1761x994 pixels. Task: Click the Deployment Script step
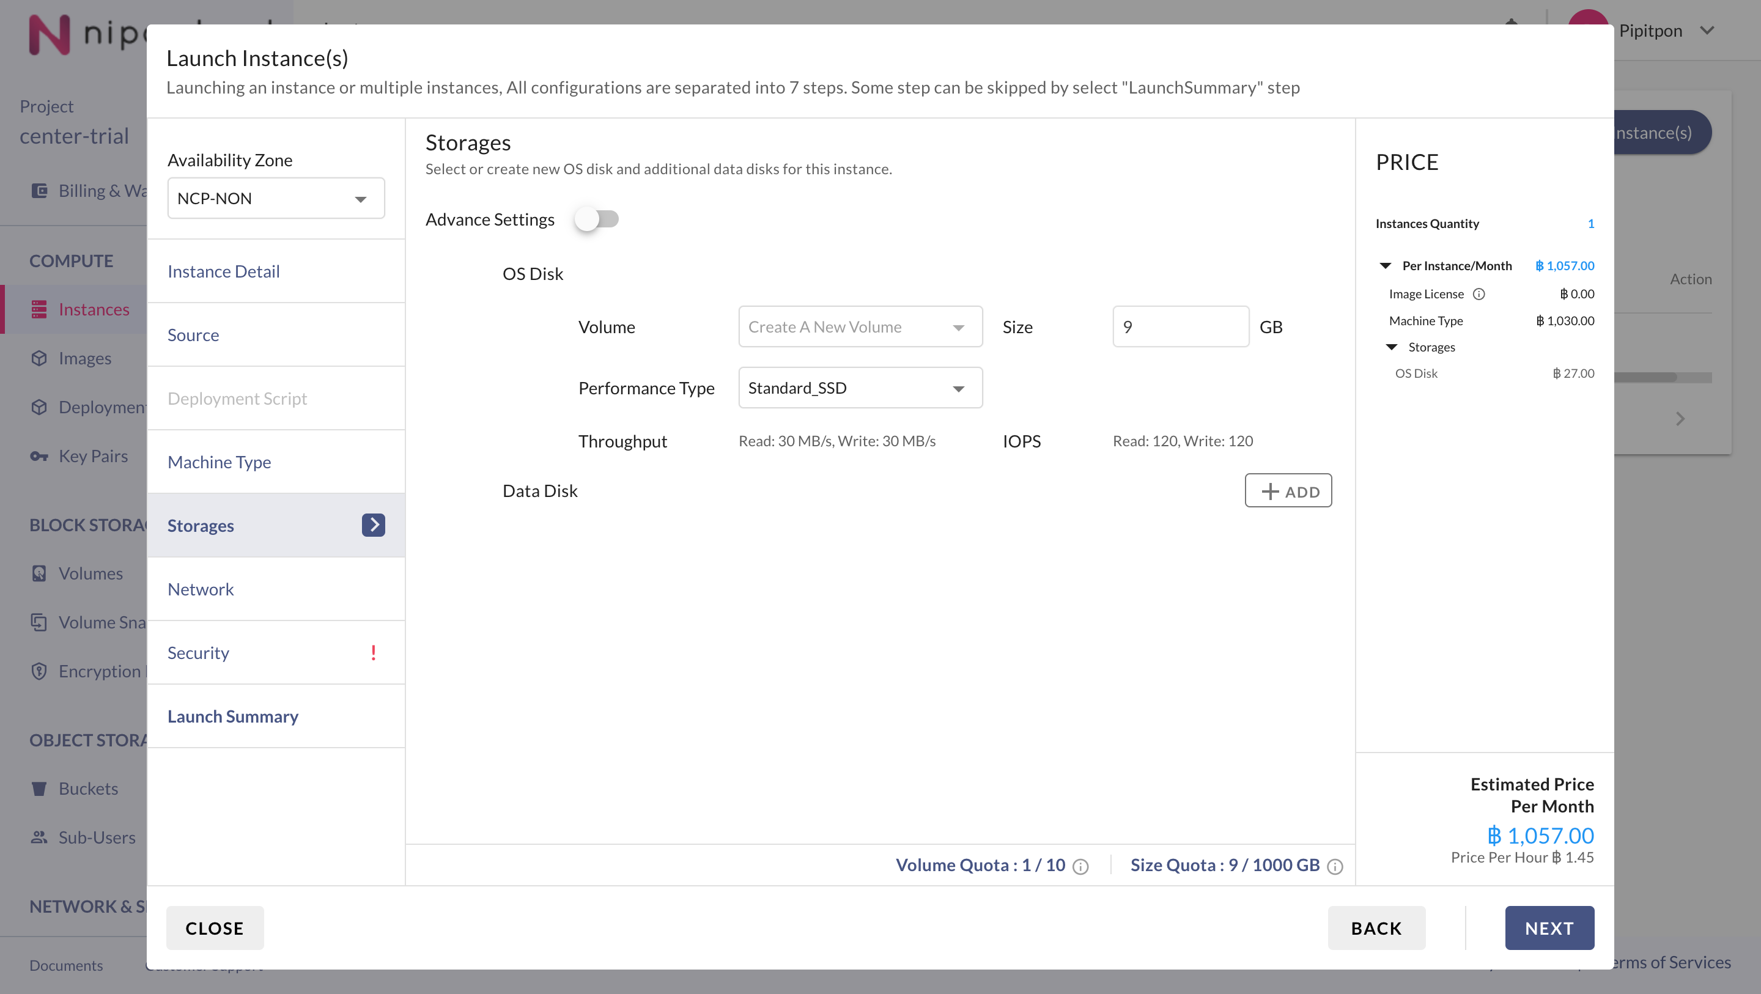(276, 399)
